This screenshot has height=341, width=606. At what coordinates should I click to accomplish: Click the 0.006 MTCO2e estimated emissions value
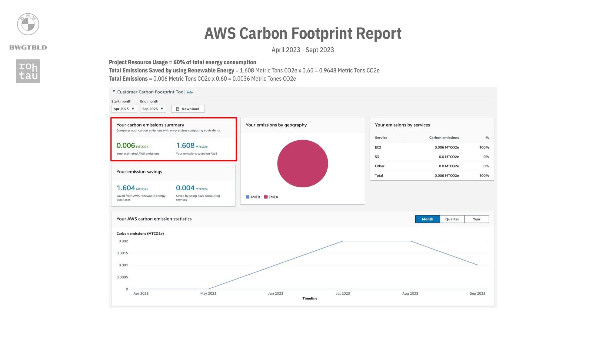[126, 146]
